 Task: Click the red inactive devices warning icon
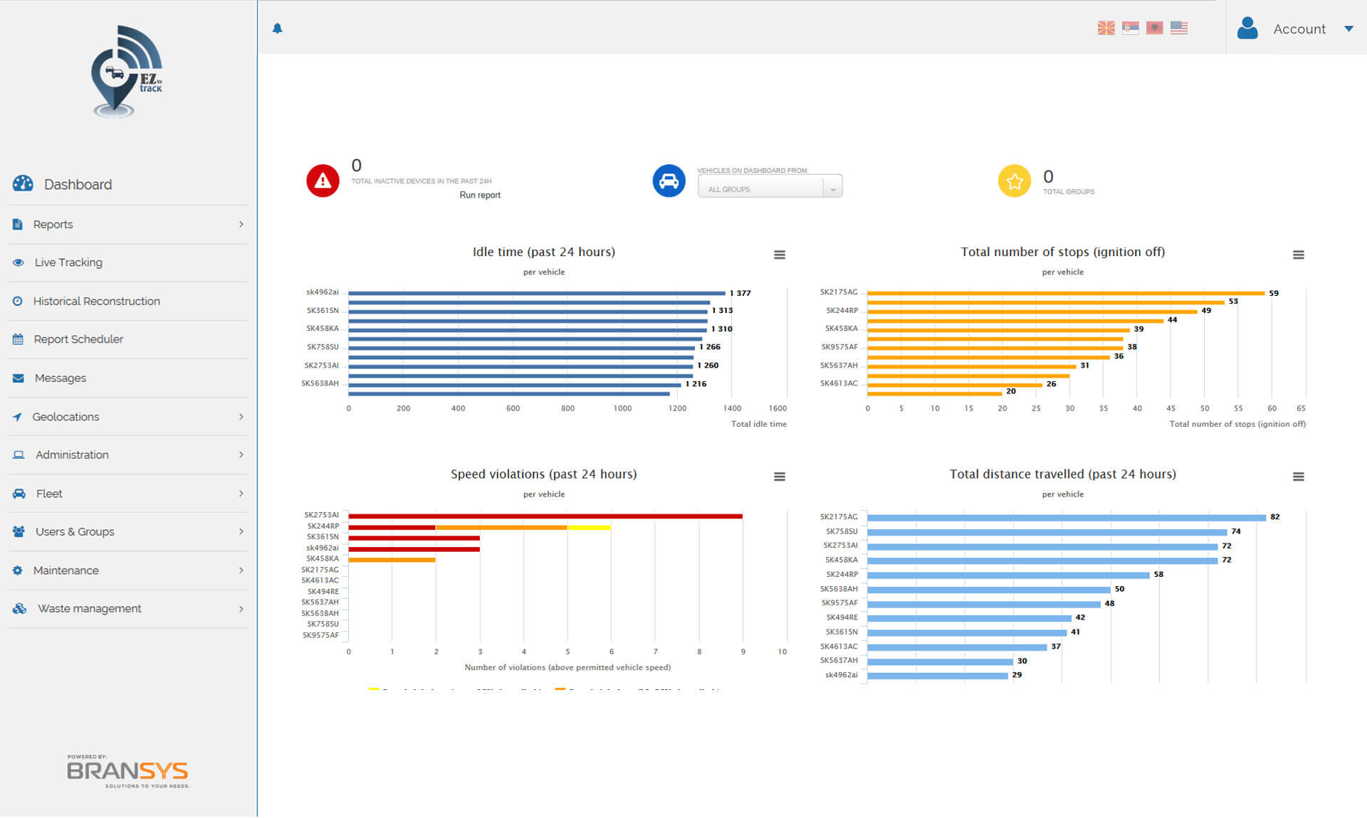(x=323, y=181)
